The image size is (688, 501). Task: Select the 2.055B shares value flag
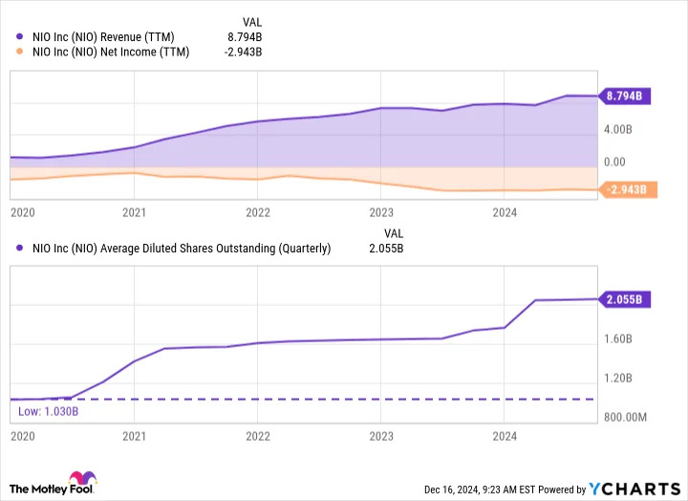tap(624, 299)
